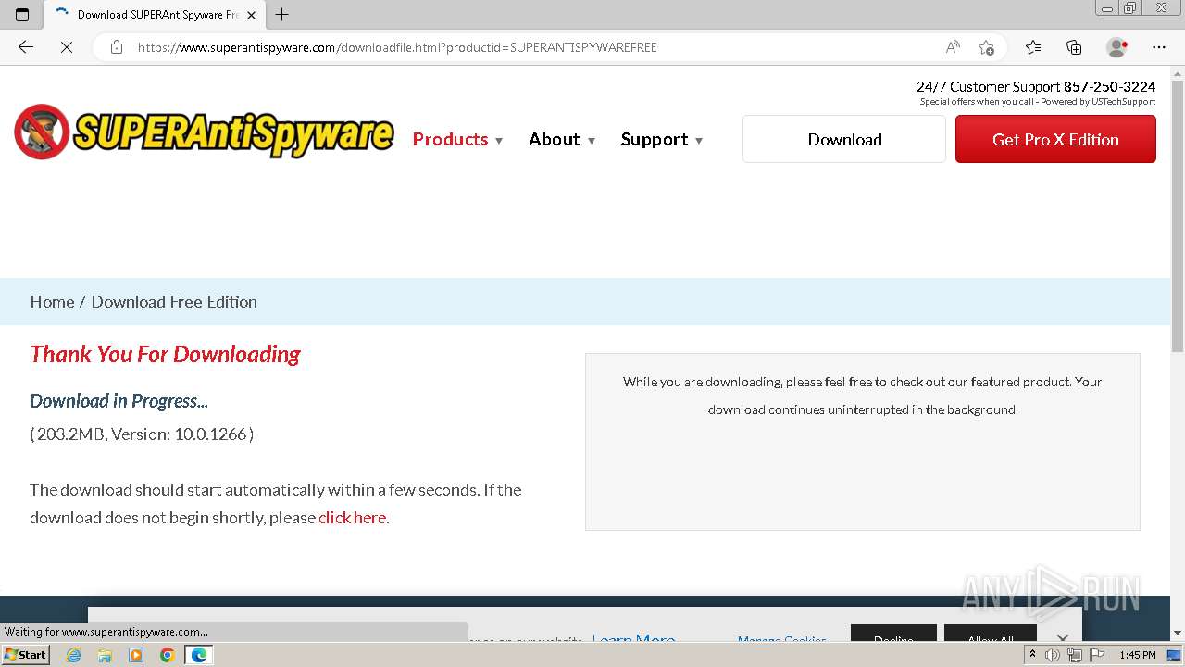Click 'Download Free Edition' breadcrumb text
This screenshot has height=667, width=1185.
click(x=174, y=302)
